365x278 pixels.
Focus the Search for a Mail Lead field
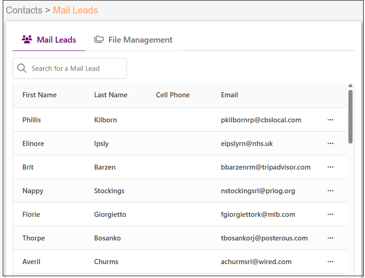(70, 68)
